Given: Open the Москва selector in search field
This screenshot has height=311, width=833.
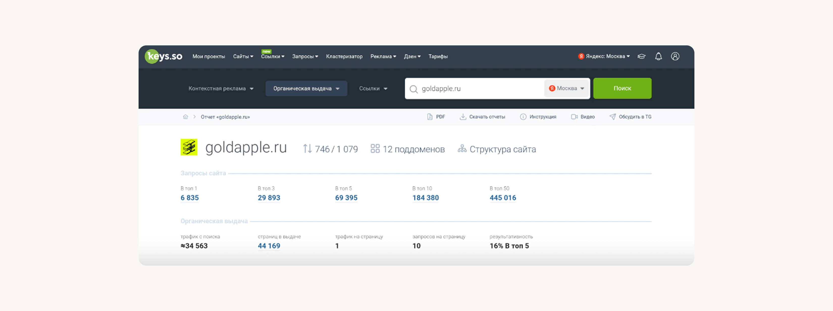Looking at the screenshot, I should coord(566,88).
